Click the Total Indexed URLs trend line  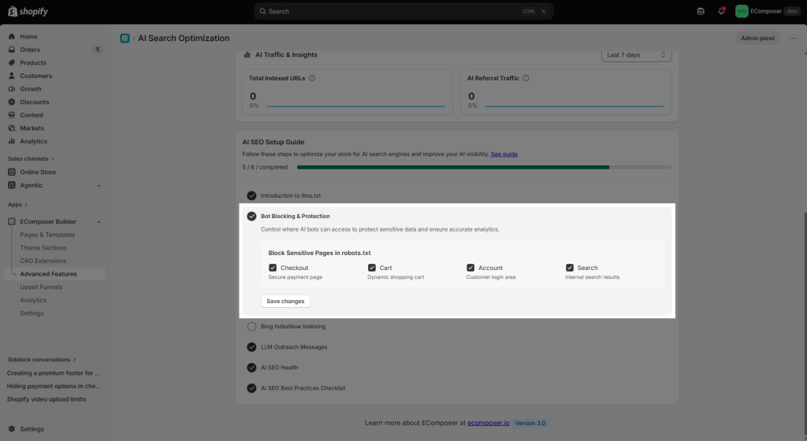tap(355, 106)
